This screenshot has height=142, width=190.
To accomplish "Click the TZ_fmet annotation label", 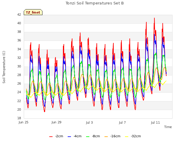I will pos(33,12).
